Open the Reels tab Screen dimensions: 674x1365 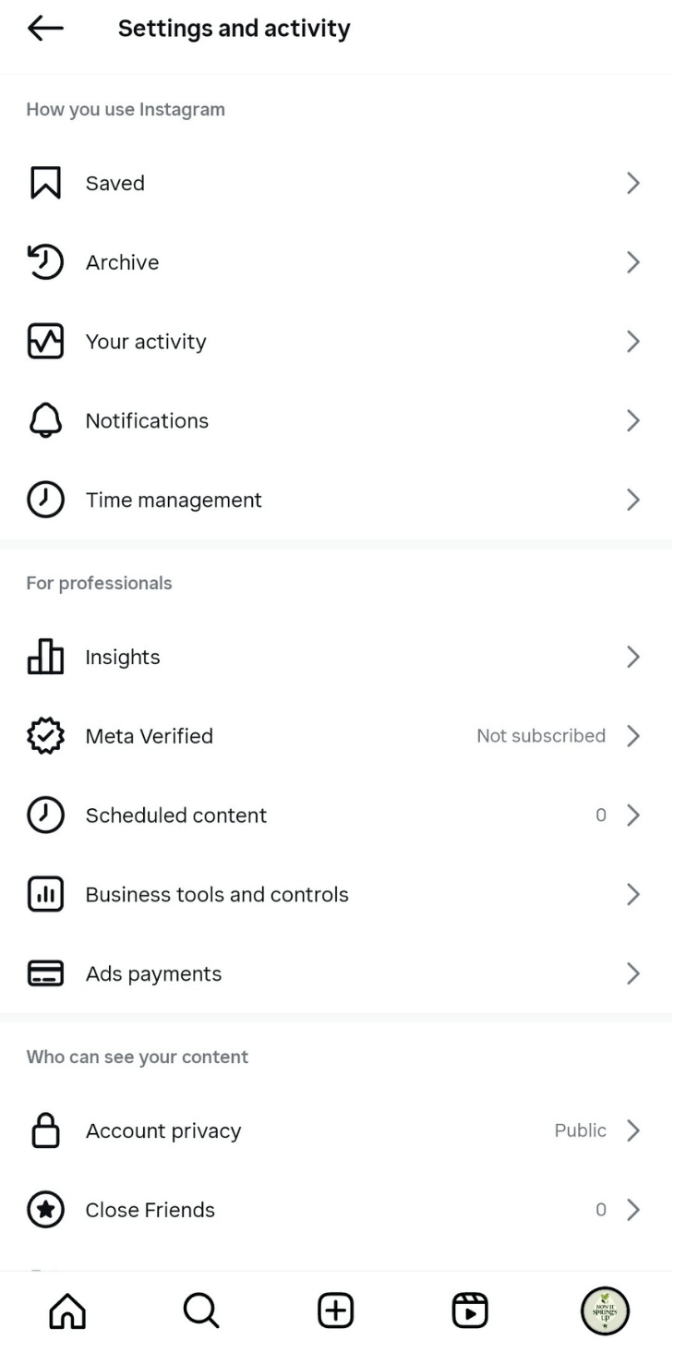(470, 1311)
